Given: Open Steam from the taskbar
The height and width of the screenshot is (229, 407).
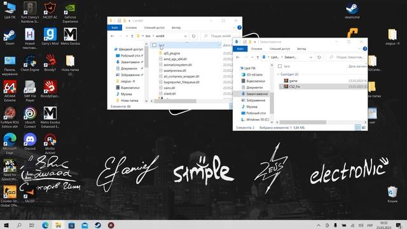Looking at the screenshot, I should coord(98,225).
